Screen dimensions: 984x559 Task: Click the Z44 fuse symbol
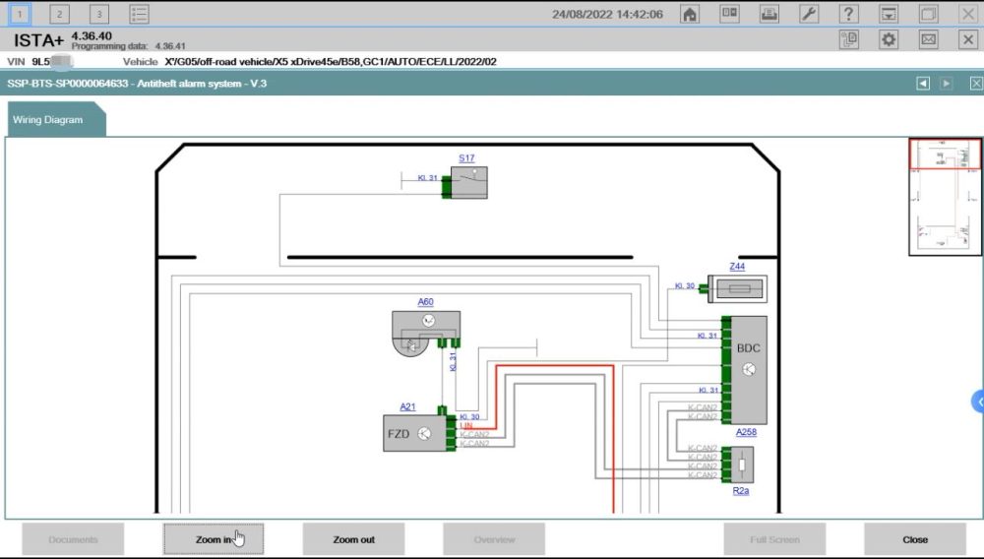coord(739,288)
